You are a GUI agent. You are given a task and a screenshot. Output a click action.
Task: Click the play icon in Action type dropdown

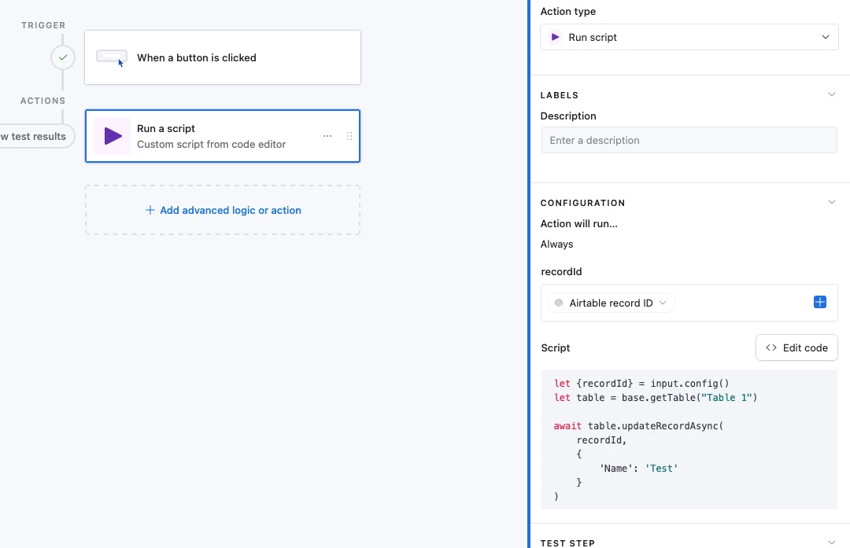pyautogui.click(x=555, y=37)
